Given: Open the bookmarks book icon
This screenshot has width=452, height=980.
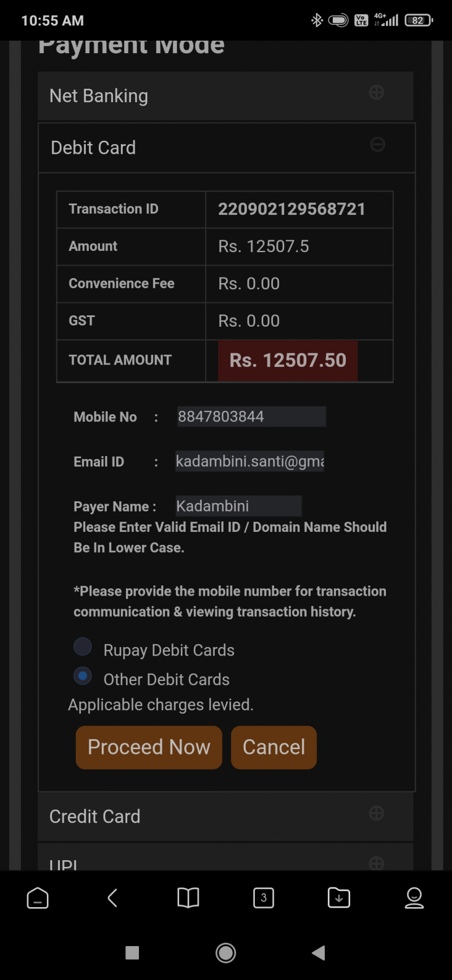Looking at the screenshot, I should pos(188,897).
